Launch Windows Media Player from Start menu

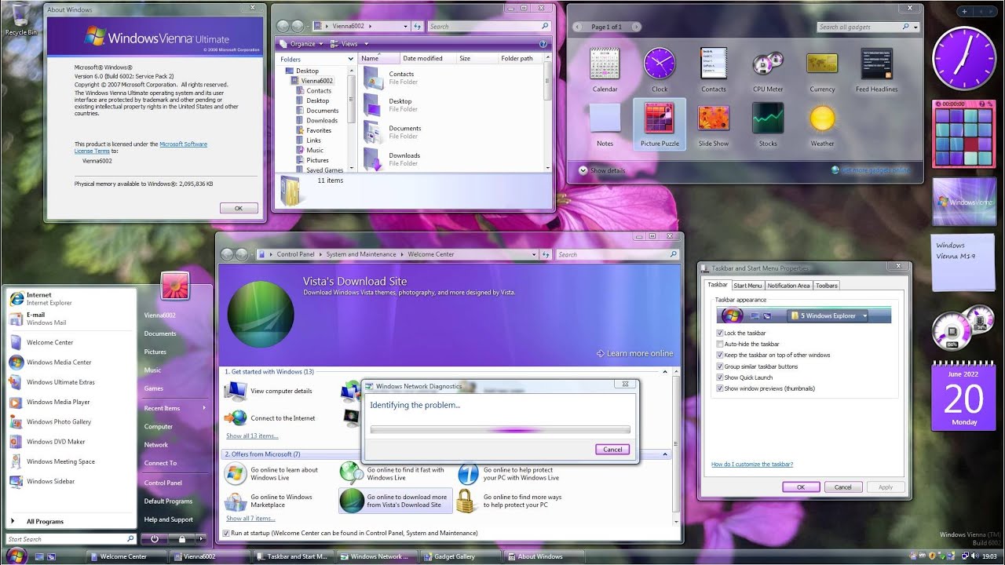pyautogui.click(x=71, y=402)
